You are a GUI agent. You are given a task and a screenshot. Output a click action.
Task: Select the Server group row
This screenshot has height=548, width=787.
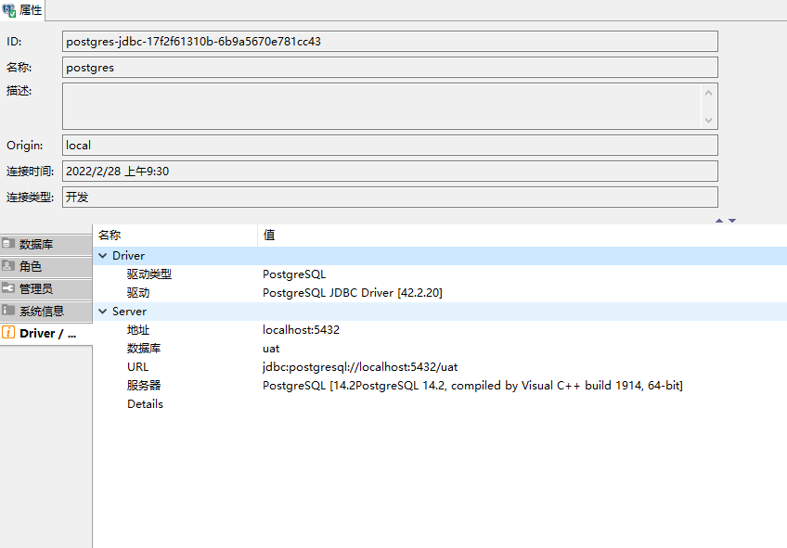point(440,312)
